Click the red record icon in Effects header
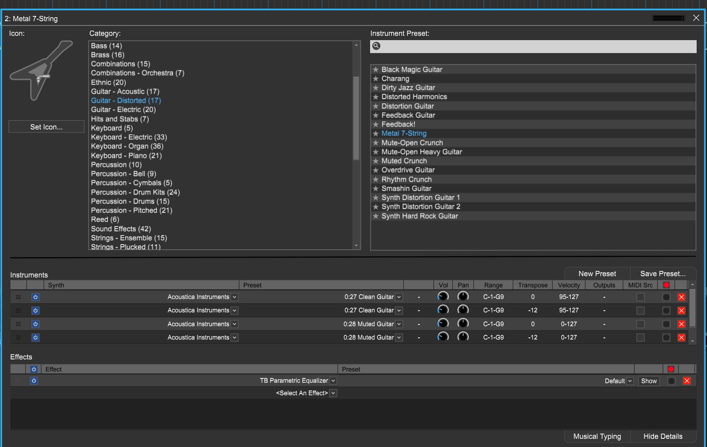Viewport: 707px width, 447px height. point(671,369)
